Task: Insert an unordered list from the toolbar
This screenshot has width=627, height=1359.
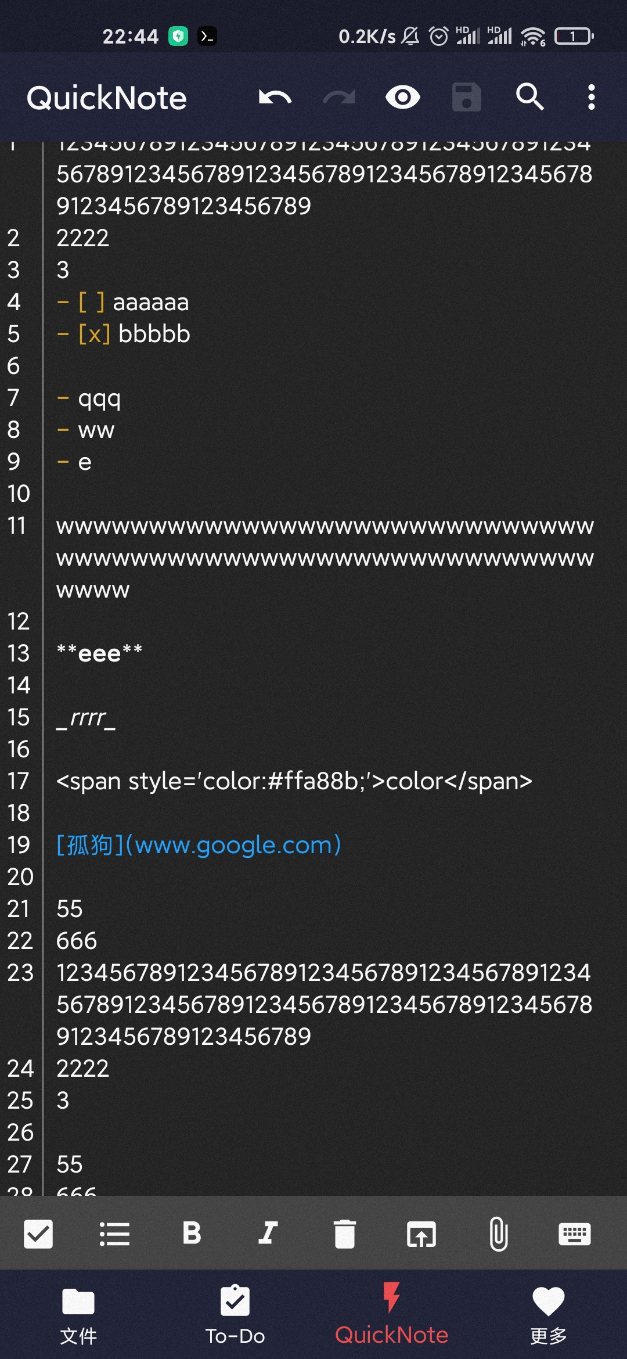Action: (114, 1234)
